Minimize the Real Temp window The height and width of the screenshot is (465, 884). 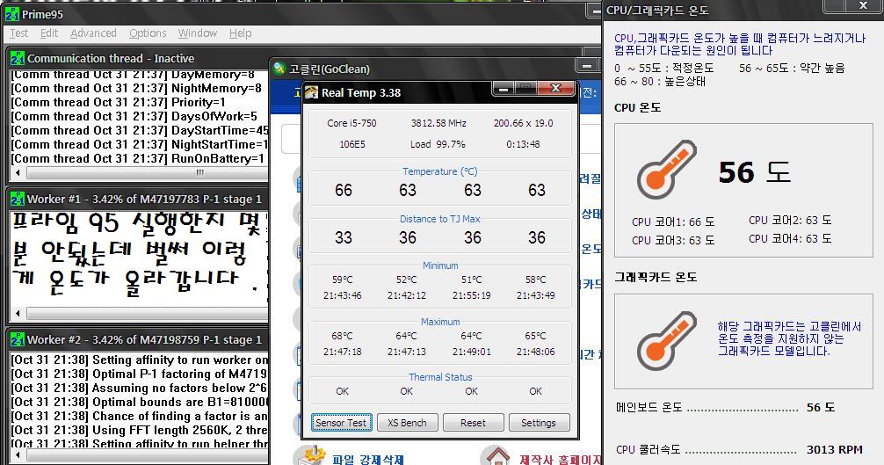coord(504,89)
